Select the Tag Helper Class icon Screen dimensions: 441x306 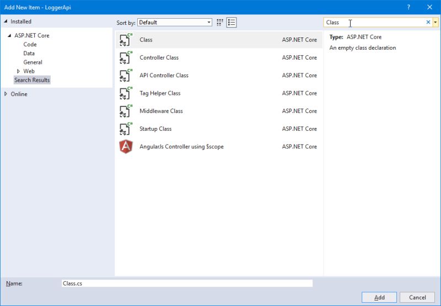point(126,93)
